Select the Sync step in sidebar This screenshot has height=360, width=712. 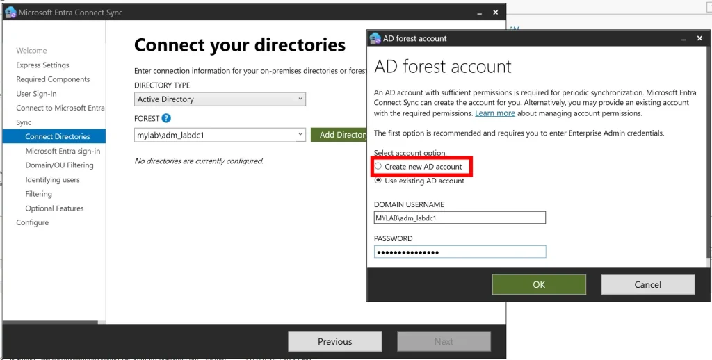tap(24, 122)
